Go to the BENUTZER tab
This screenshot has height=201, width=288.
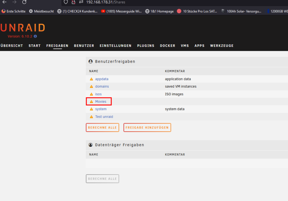84,46
